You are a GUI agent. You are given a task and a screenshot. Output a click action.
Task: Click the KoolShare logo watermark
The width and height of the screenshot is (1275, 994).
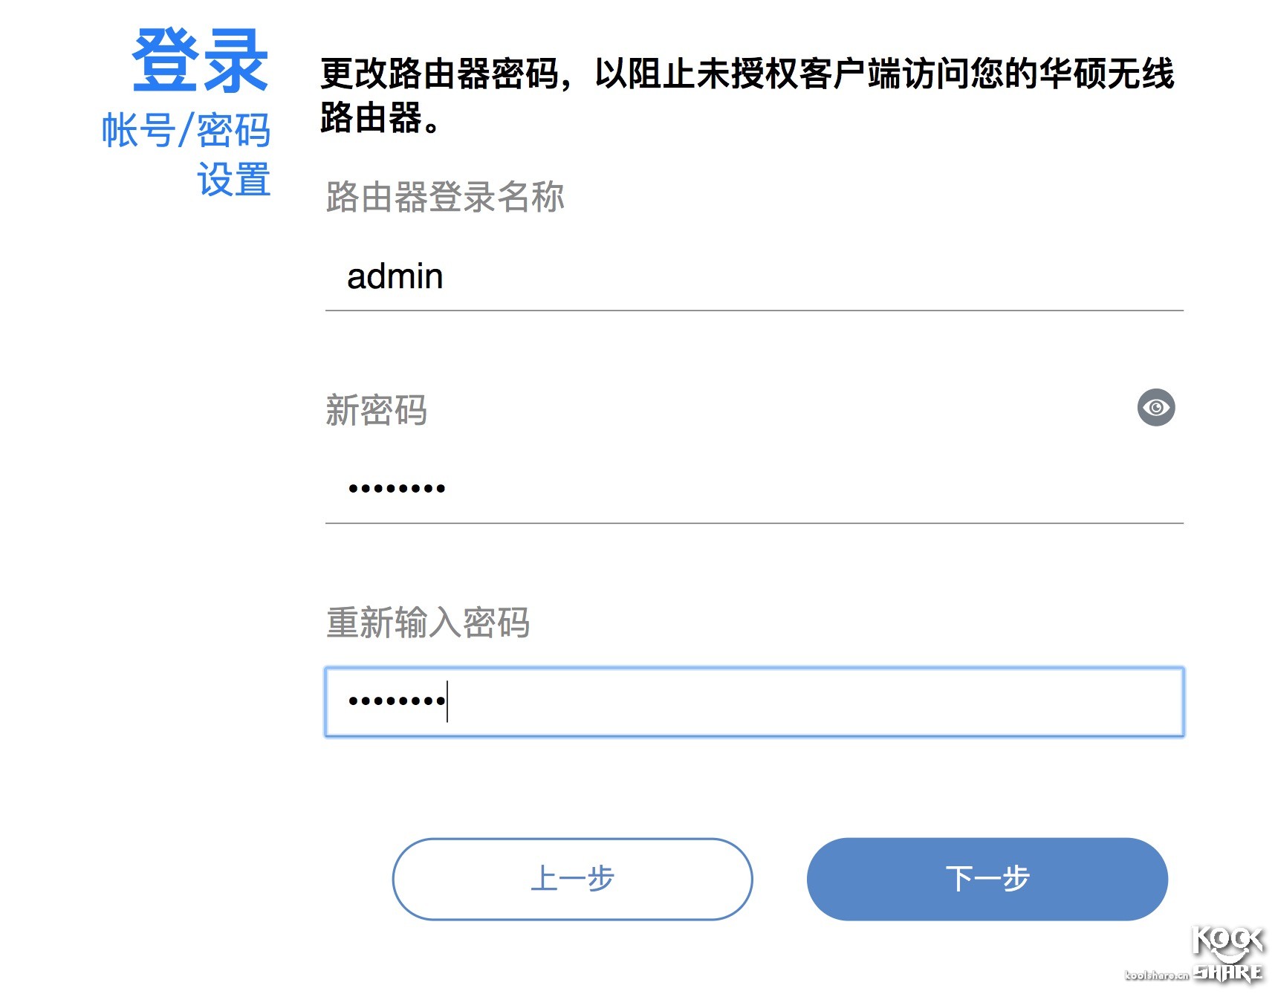(1228, 955)
